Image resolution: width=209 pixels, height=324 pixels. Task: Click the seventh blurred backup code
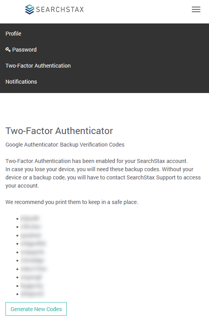point(34,269)
